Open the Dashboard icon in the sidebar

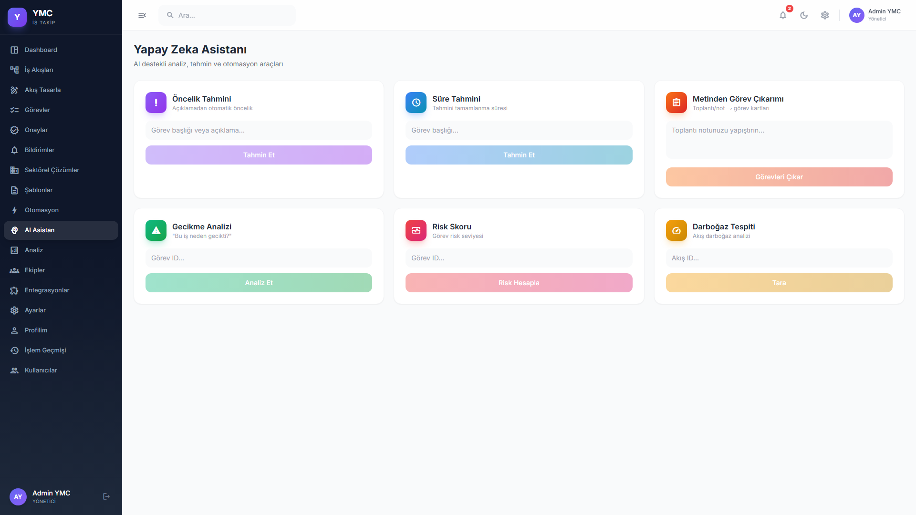[x=14, y=50]
